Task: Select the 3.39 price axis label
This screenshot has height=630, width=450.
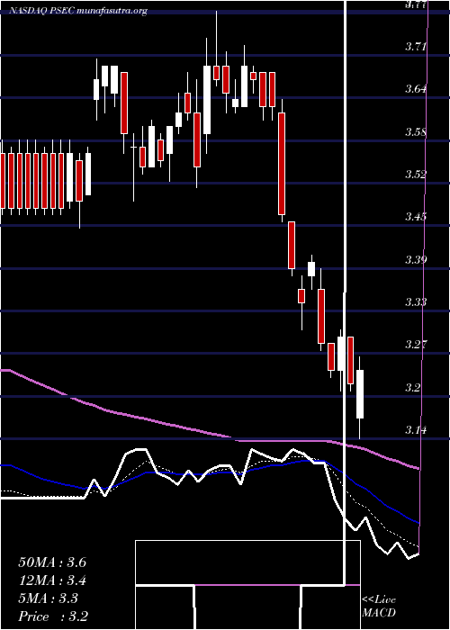Action: 416,259
